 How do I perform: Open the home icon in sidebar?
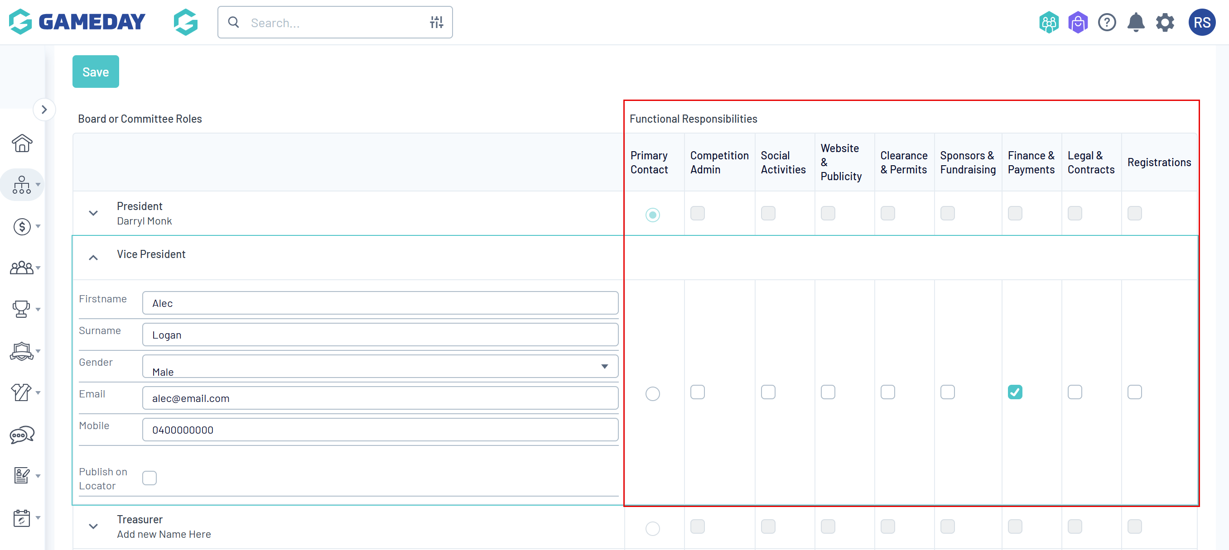pyautogui.click(x=22, y=143)
